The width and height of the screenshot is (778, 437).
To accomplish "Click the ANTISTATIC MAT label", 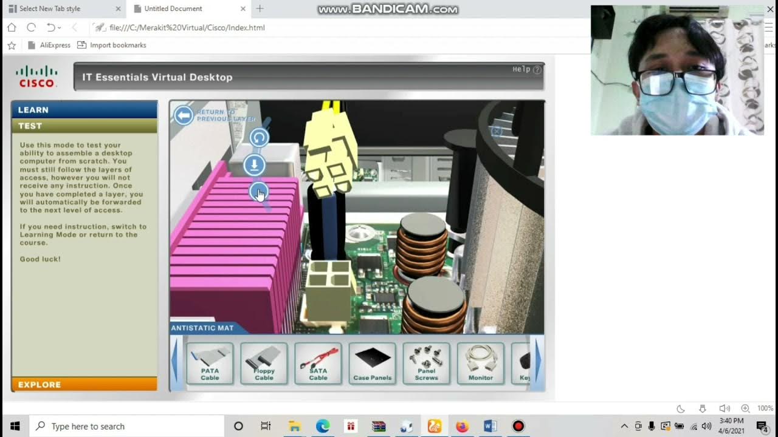I will pyautogui.click(x=202, y=328).
